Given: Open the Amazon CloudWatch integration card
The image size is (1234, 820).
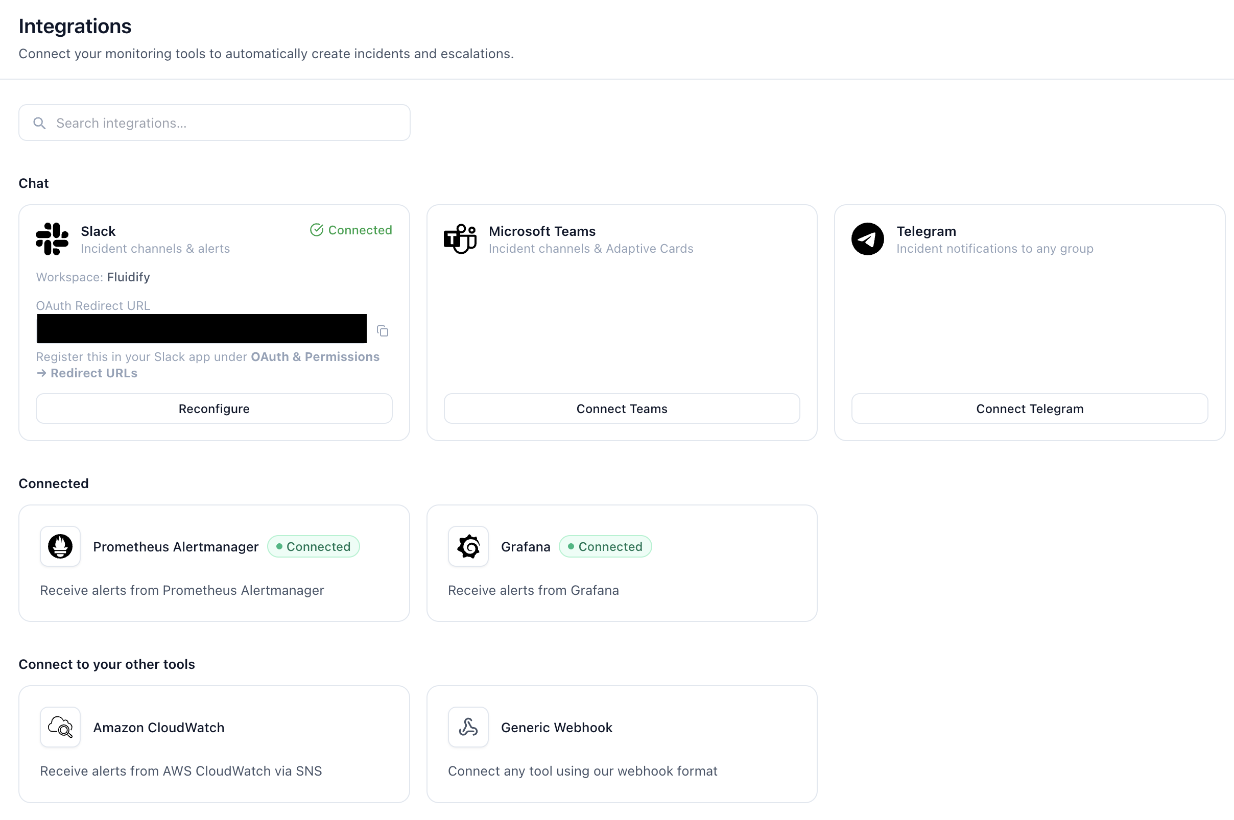Looking at the screenshot, I should [x=214, y=744].
